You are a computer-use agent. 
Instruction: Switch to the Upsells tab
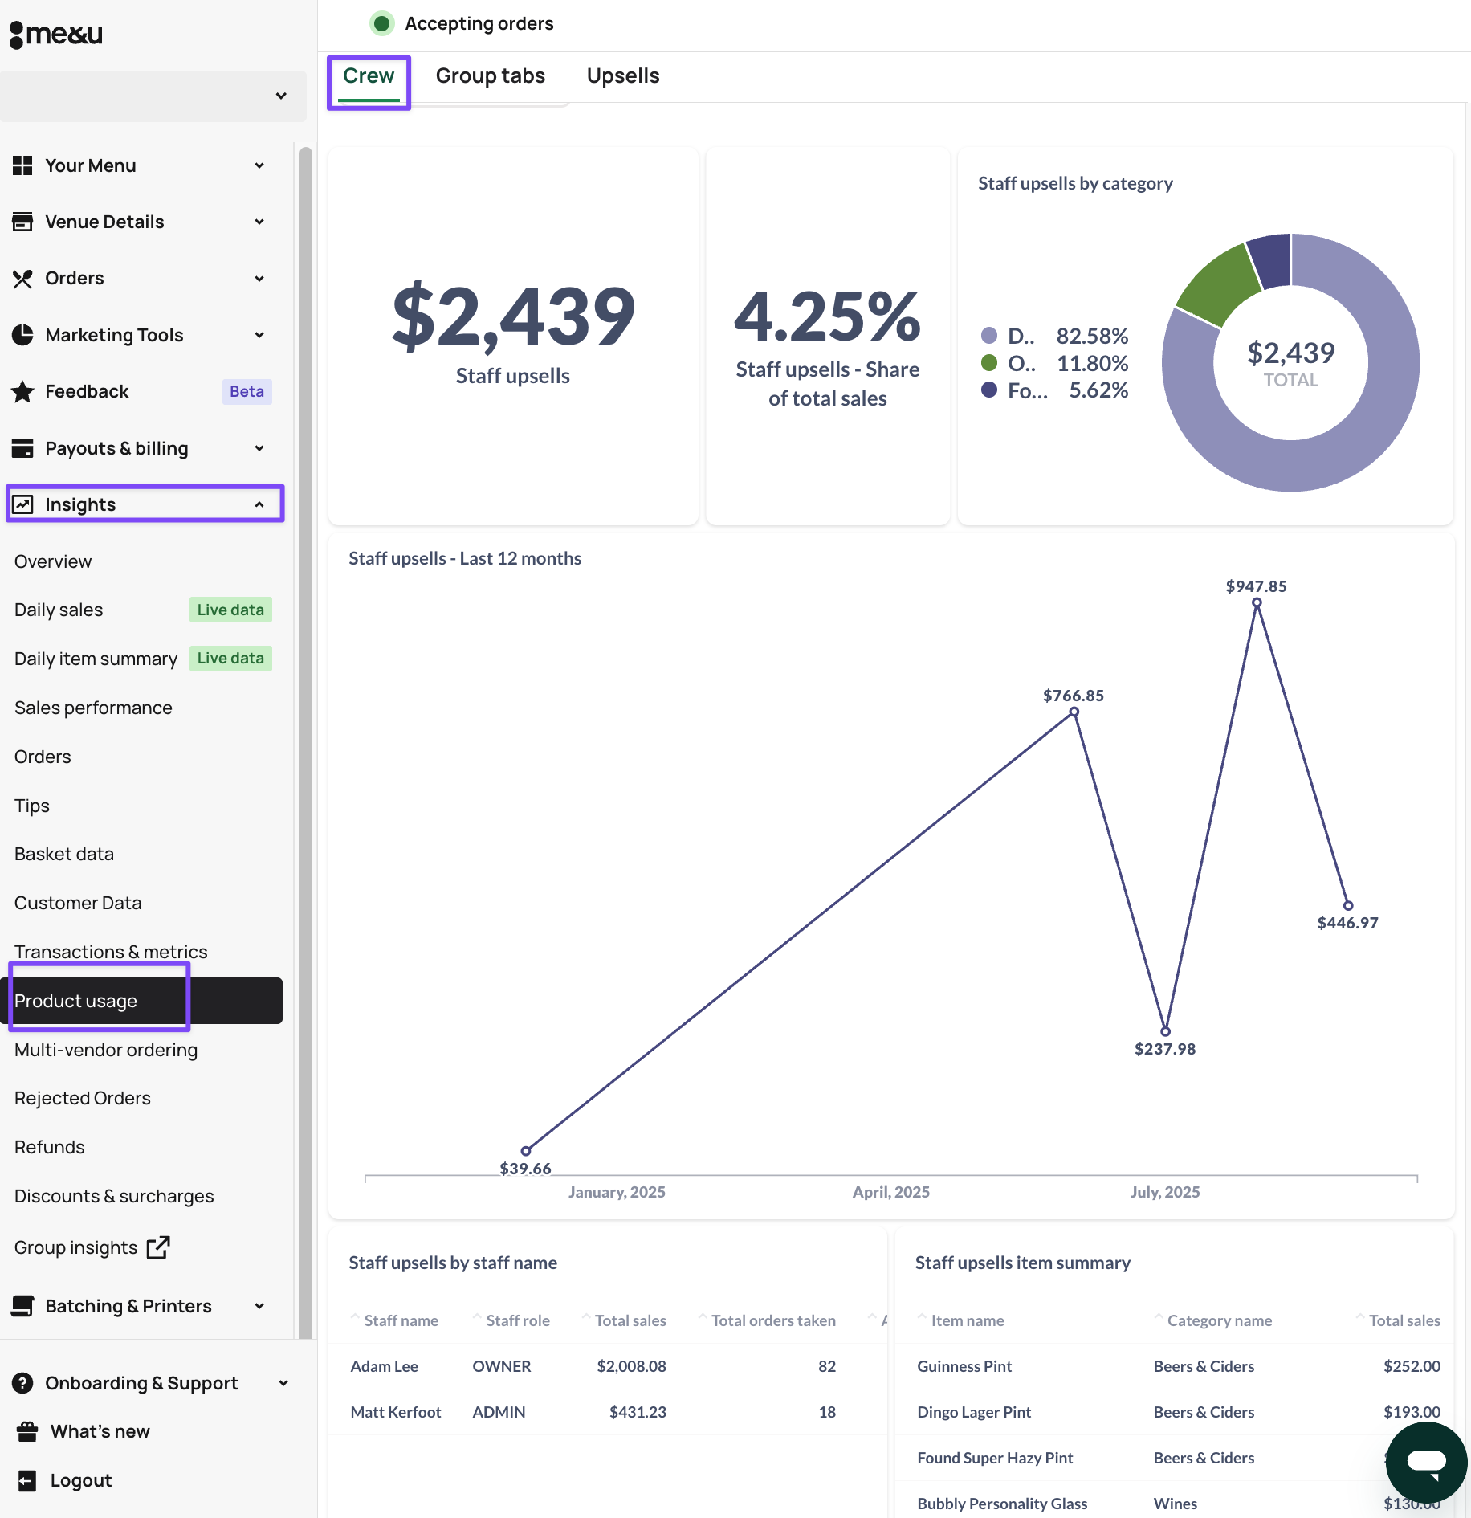coord(622,76)
